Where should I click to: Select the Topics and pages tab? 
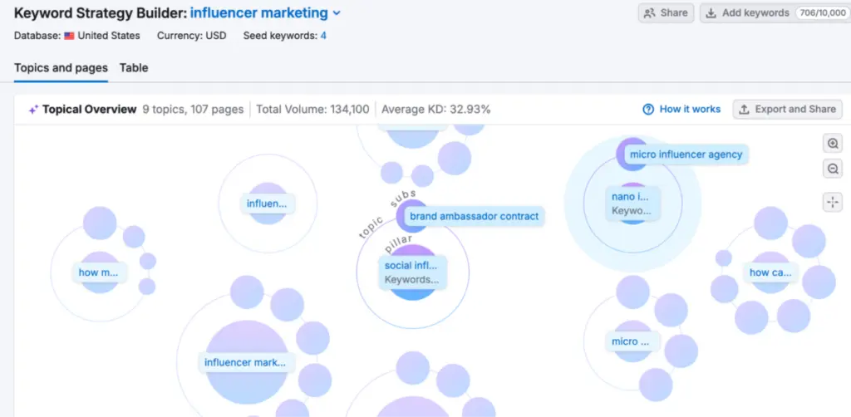[x=61, y=68]
